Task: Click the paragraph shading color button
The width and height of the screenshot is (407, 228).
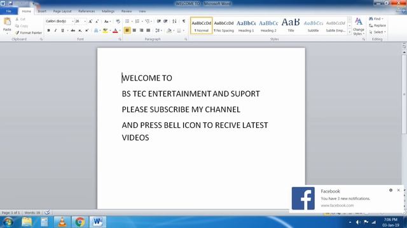Action: click(x=169, y=30)
